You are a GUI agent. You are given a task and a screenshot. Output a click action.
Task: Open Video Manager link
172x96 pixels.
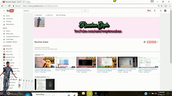coord(61,15)
